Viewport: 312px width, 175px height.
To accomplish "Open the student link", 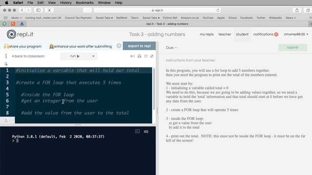I will pyautogui.click(x=242, y=34).
